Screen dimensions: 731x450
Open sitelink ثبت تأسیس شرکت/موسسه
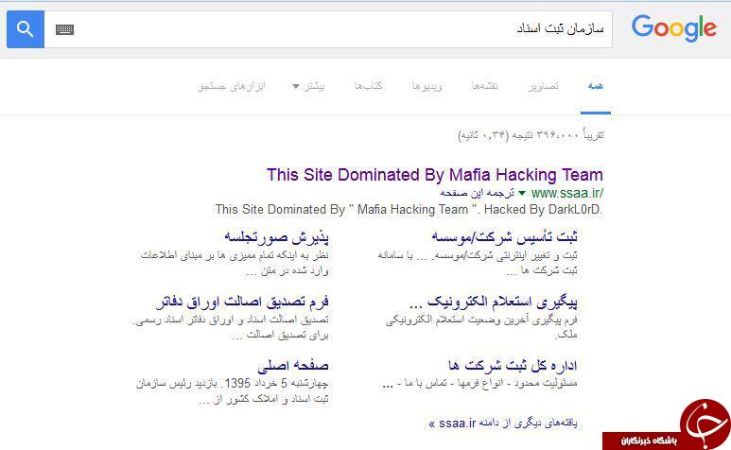[504, 236]
